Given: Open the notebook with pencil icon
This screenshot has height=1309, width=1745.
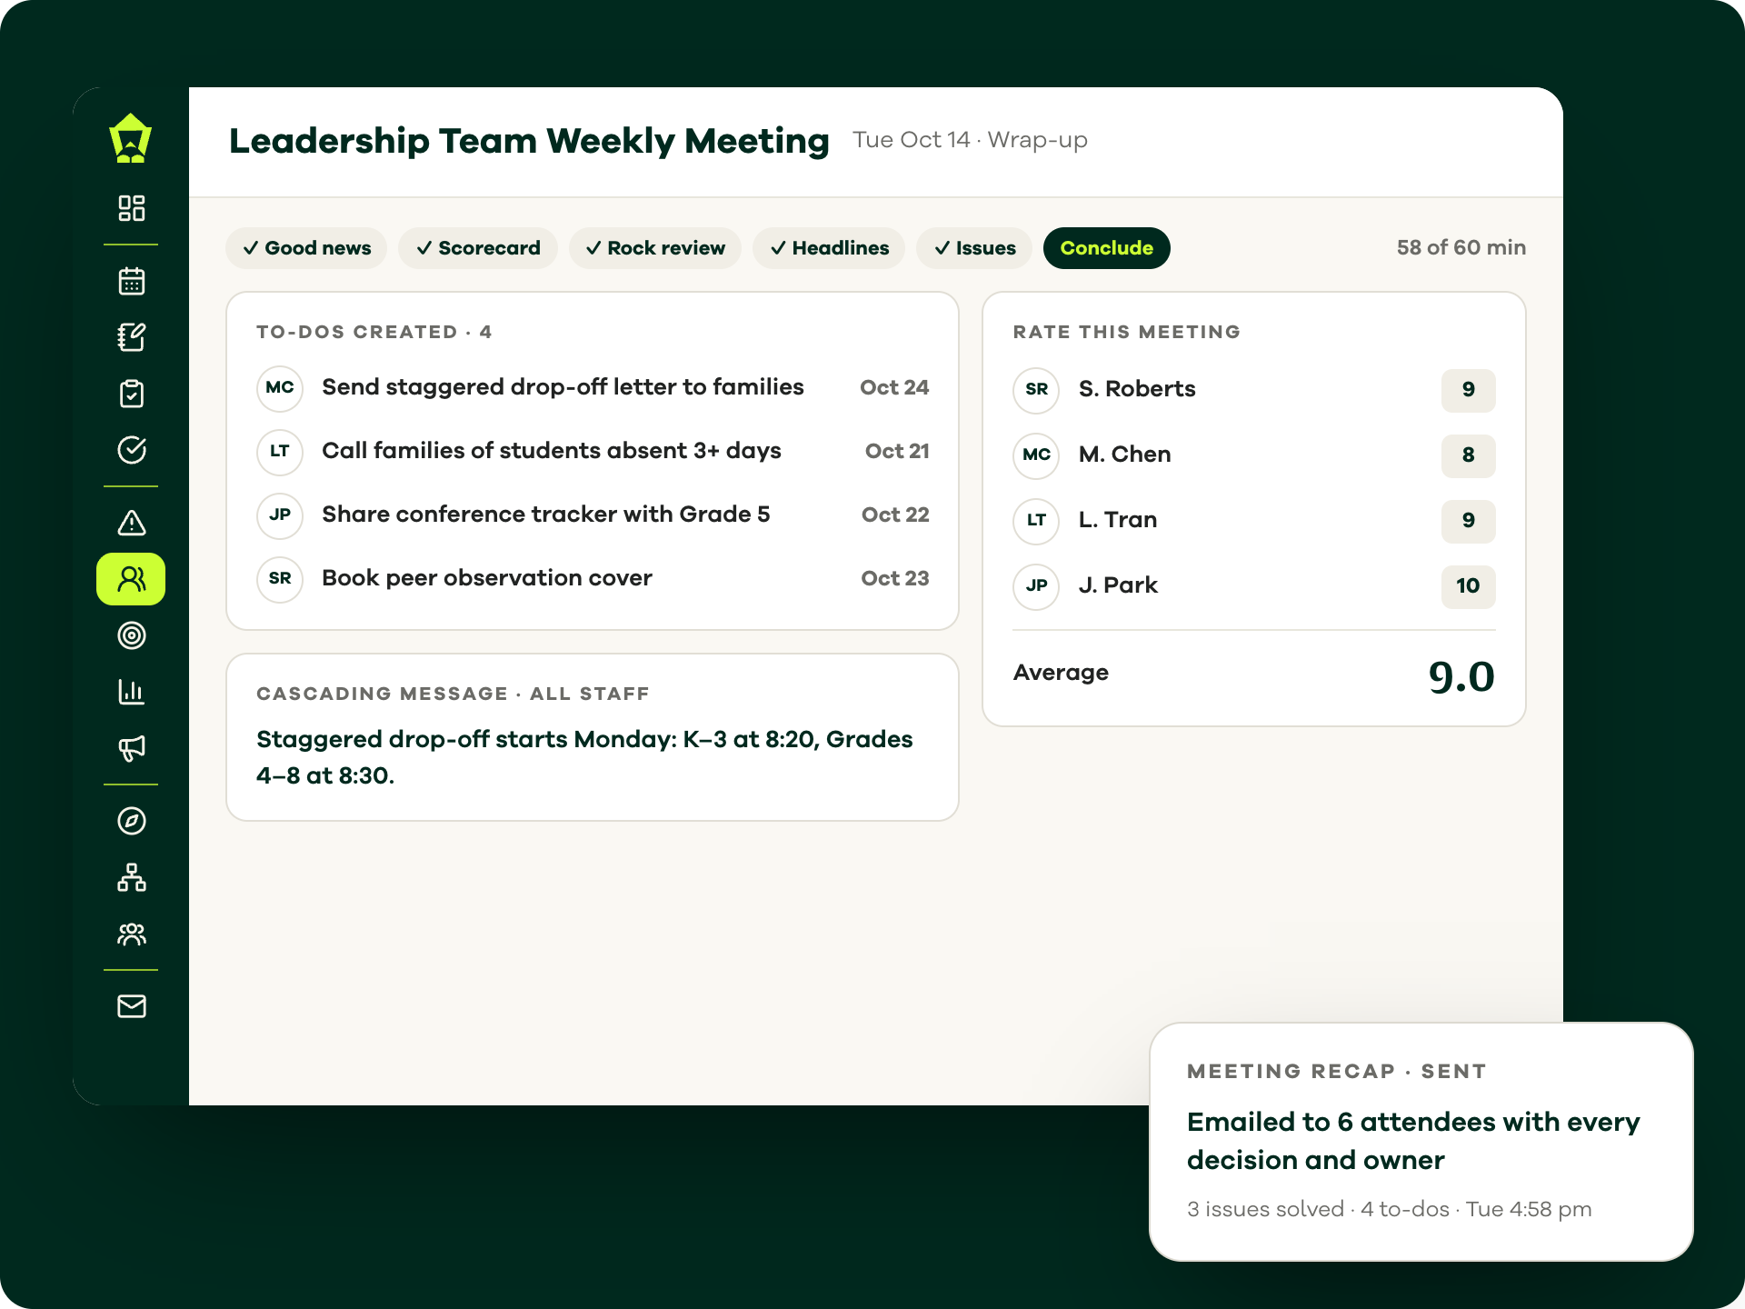Looking at the screenshot, I should (x=132, y=337).
